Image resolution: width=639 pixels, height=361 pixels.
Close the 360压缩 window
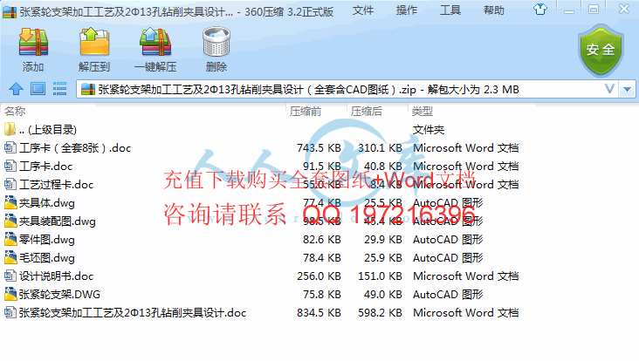pyautogui.click(x=624, y=9)
